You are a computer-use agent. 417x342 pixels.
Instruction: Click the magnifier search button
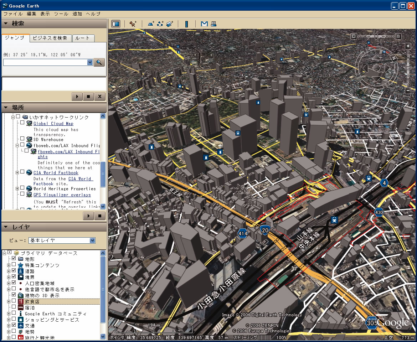point(99,62)
